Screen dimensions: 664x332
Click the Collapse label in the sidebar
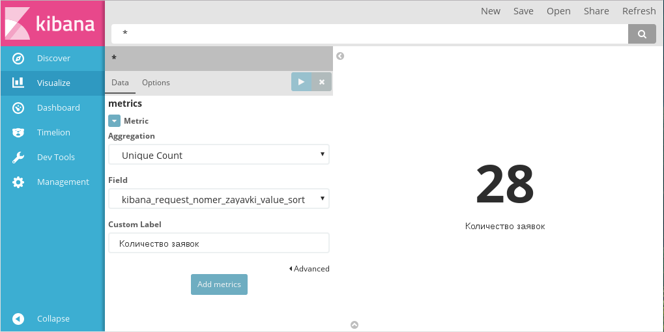click(53, 318)
